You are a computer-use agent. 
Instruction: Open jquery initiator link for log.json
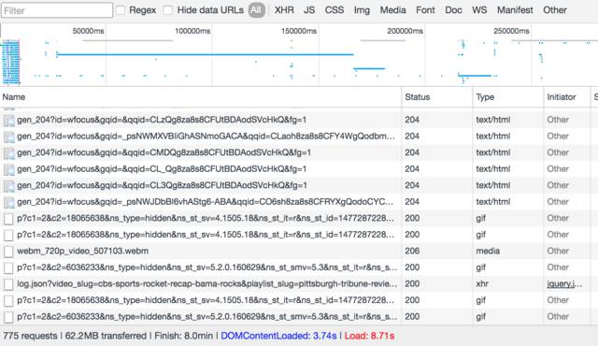click(x=563, y=284)
